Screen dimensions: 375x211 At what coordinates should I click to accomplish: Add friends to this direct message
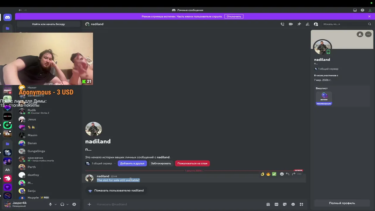(x=307, y=24)
